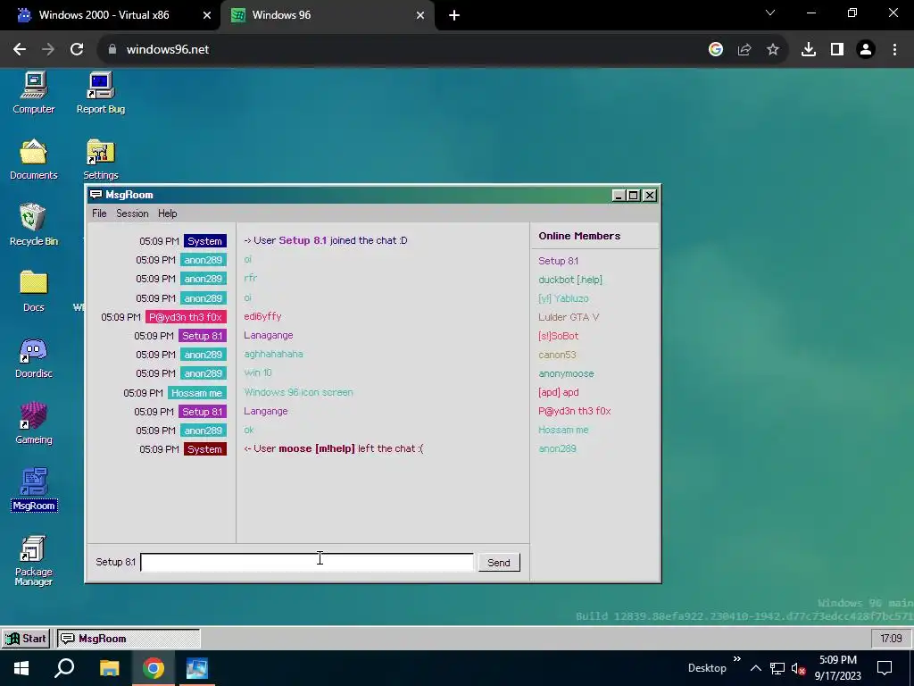Select duckbot [.help] in Online Members
Viewport: 914px width, 686px height.
point(570,280)
